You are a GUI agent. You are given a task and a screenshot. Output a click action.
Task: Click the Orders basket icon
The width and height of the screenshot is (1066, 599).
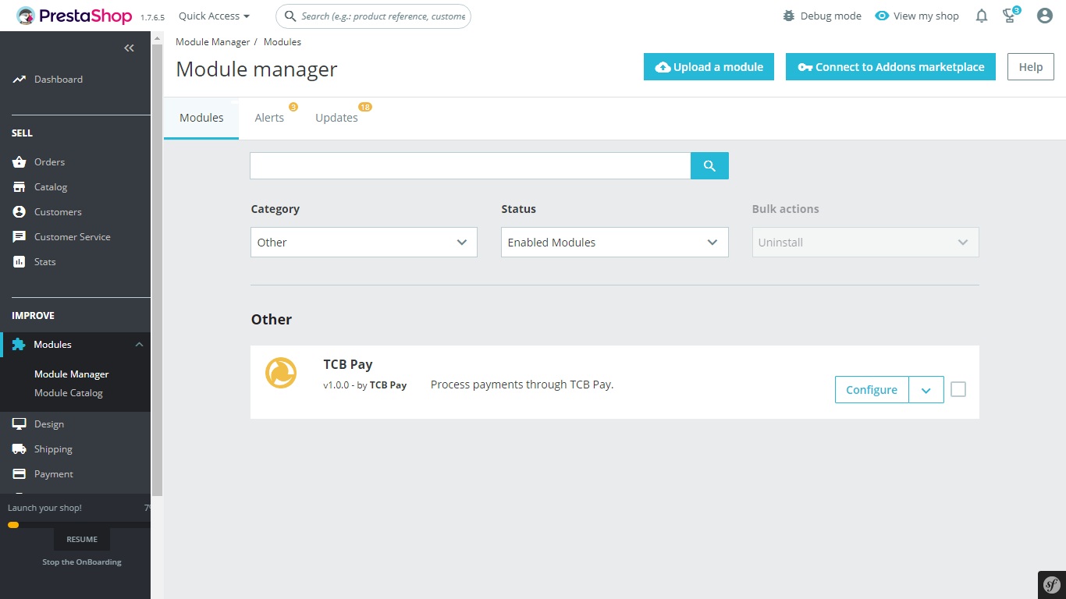[20, 162]
